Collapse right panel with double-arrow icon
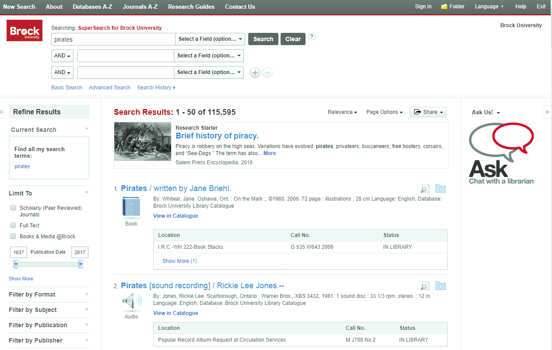The height and width of the screenshot is (350, 552). 547,112
